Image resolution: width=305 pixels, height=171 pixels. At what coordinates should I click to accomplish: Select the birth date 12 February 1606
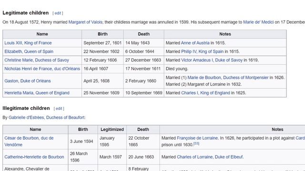pos(100,60)
